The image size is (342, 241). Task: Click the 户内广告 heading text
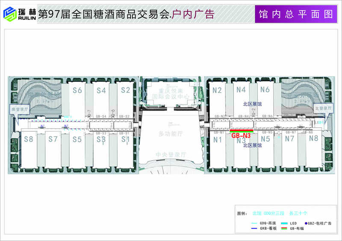click(192, 14)
